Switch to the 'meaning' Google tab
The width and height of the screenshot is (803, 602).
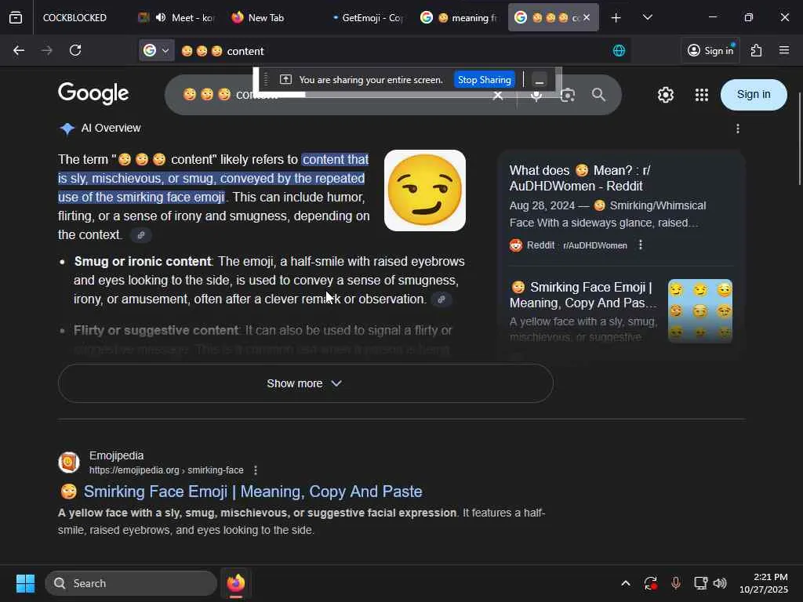click(x=459, y=18)
